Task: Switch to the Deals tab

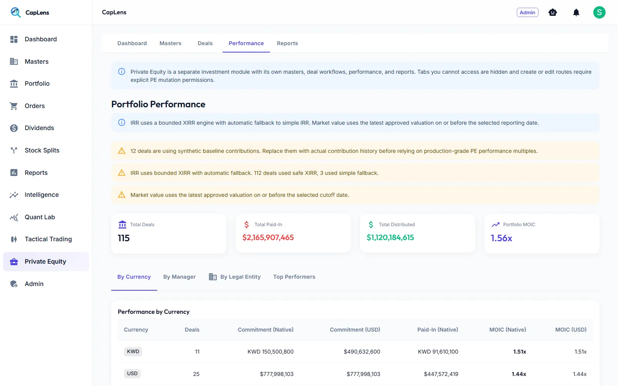Action: 205,43
